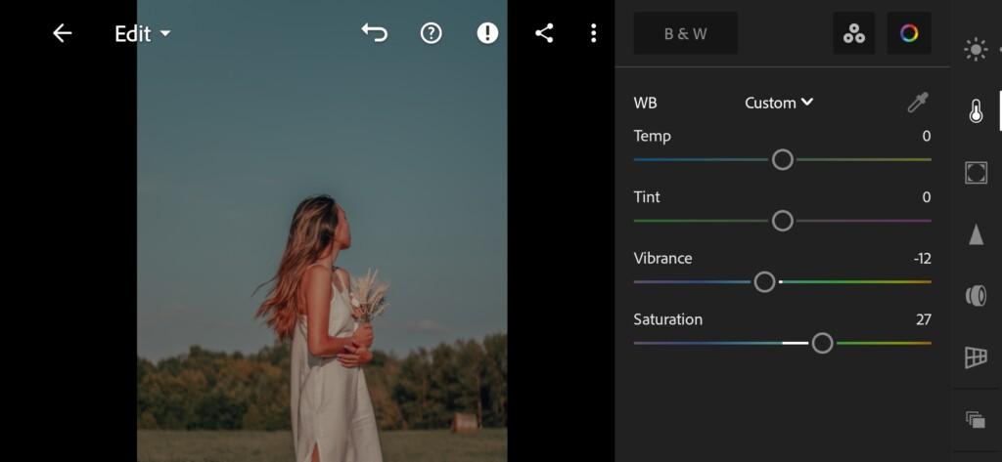This screenshot has width=1002, height=462.
Task: Tap the photo of woman in field
Action: click(x=322, y=231)
